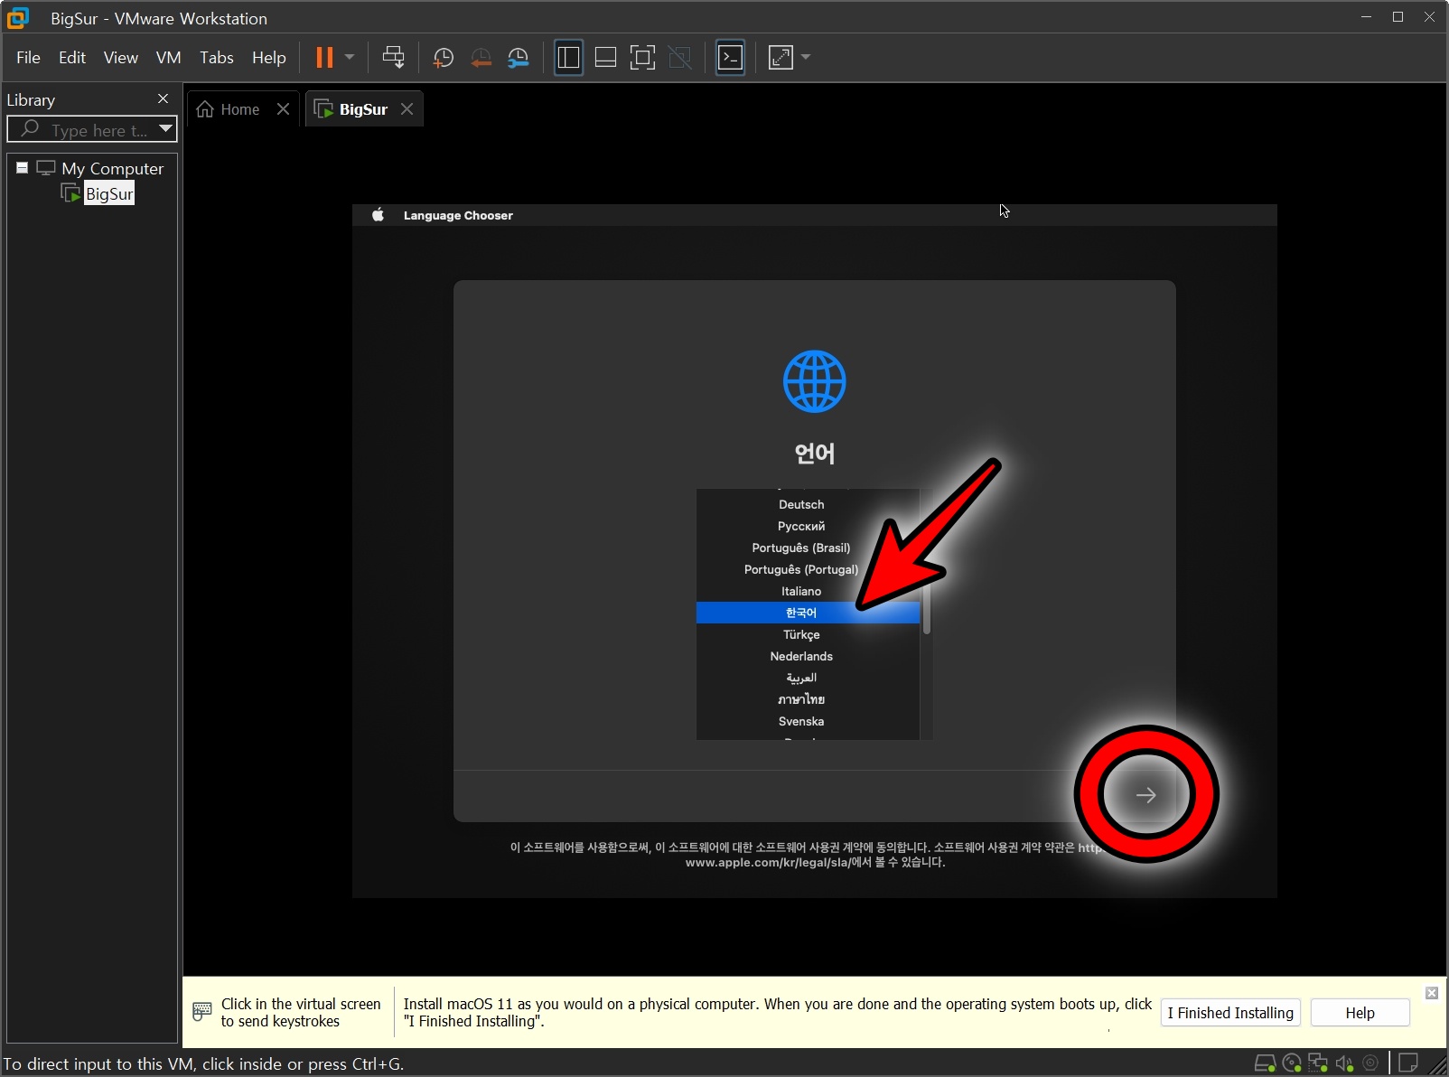1449x1077 pixels.
Task: Click sound card status icon
Action: coord(1345,1063)
